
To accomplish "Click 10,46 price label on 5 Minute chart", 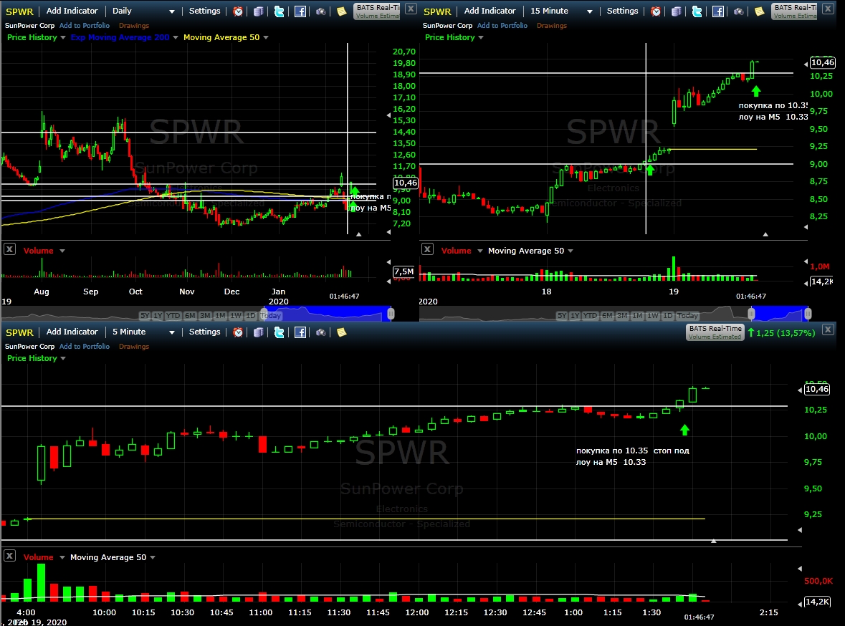I will pyautogui.click(x=817, y=389).
